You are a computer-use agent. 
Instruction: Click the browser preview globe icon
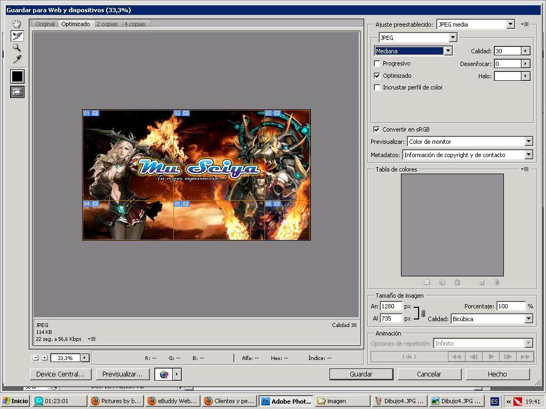164,374
